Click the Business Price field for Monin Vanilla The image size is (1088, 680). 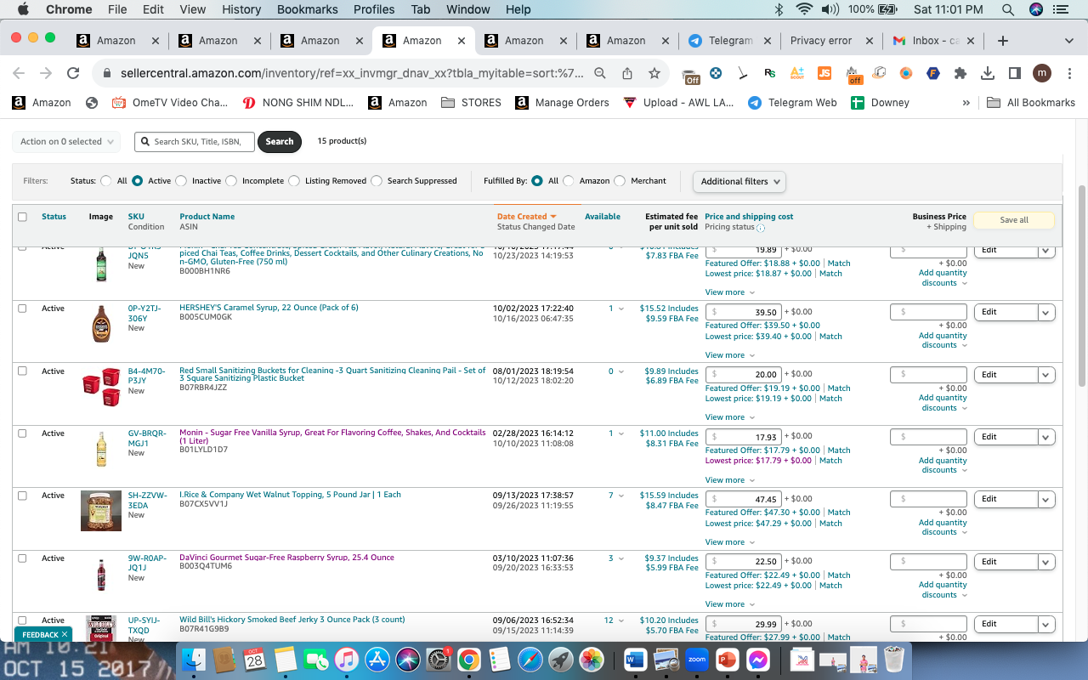coord(928,437)
